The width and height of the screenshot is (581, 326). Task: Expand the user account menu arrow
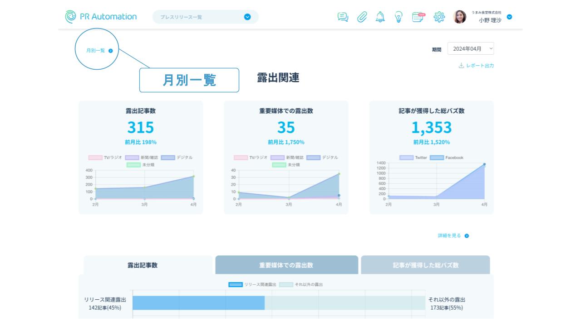[509, 17]
